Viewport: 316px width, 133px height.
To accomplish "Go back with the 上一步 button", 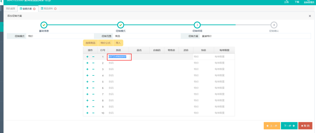I will click(272, 126).
